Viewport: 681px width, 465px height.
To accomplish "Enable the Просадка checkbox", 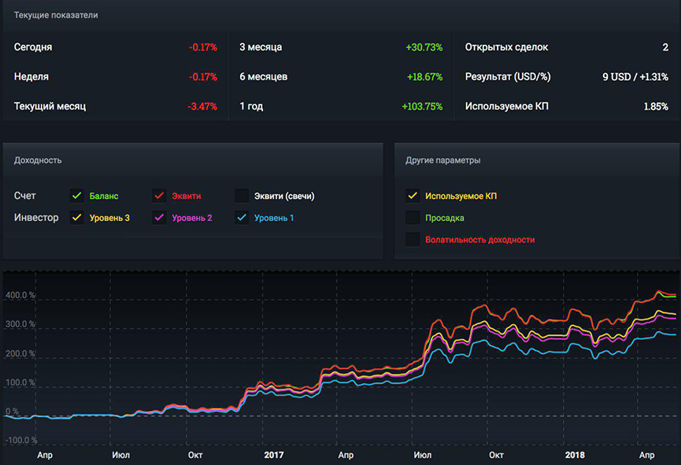I will [x=413, y=218].
